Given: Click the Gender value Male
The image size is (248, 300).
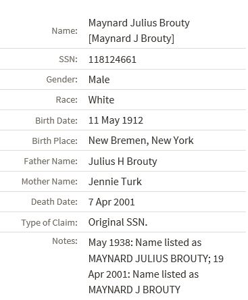Looking at the screenshot, I should coord(99,80).
